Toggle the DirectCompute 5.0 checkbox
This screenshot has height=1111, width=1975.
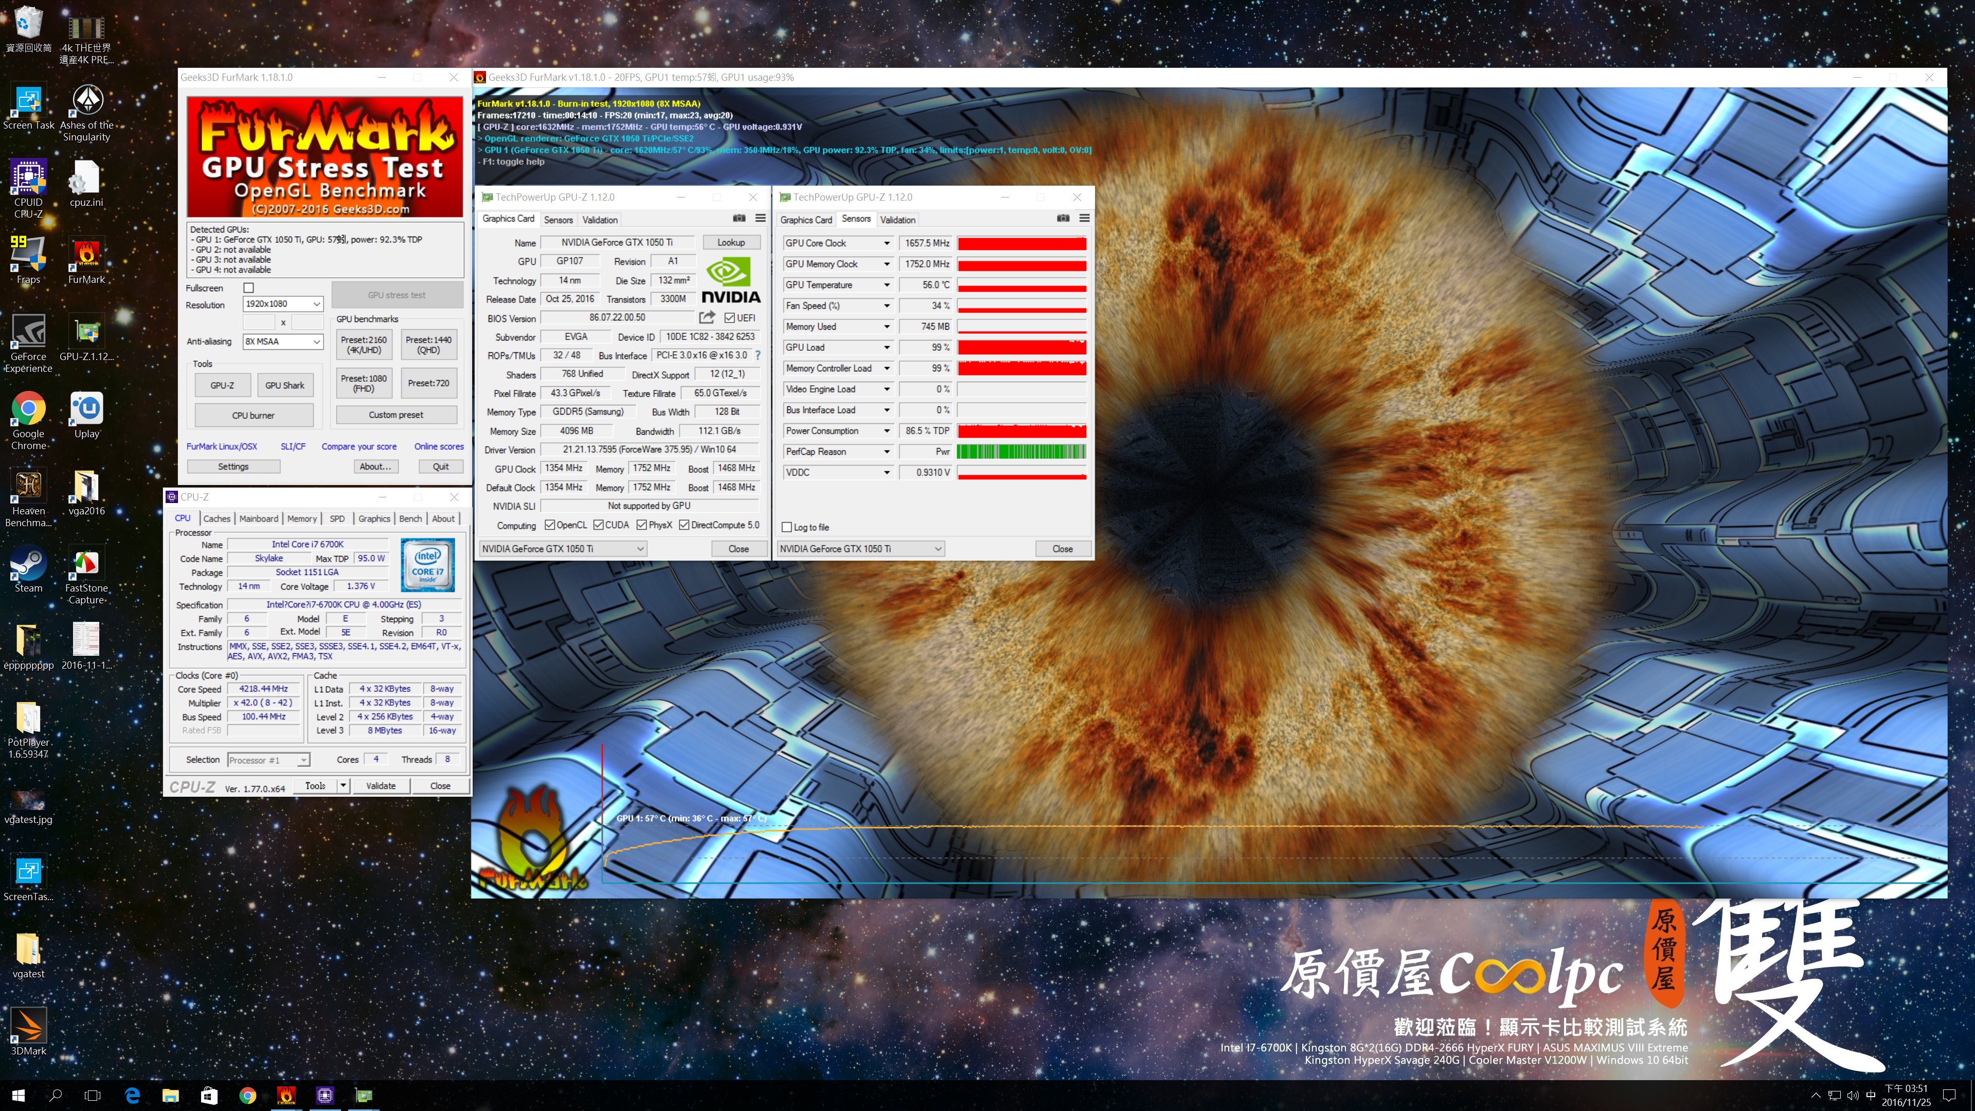click(684, 525)
